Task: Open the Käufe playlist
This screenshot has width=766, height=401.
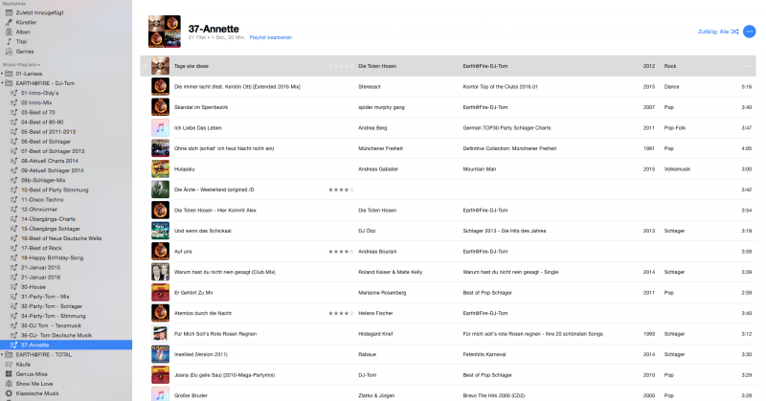Action: 23,365
